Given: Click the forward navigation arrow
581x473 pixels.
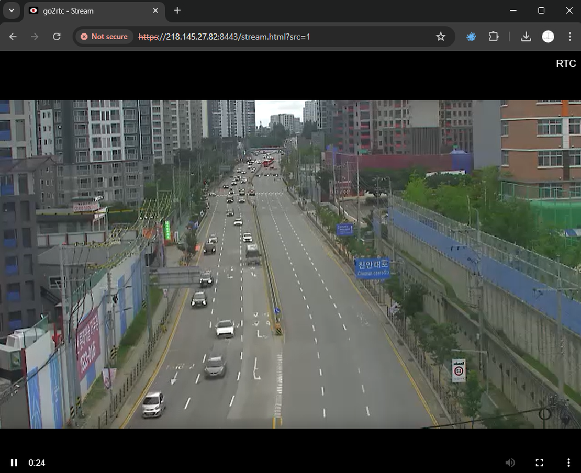Looking at the screenshot, I should pyautogui.click(x=35, y=37).
